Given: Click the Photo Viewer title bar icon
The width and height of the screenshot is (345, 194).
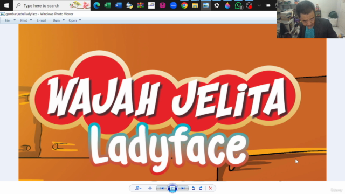Looking at the screenshot, I should (2, 14).
